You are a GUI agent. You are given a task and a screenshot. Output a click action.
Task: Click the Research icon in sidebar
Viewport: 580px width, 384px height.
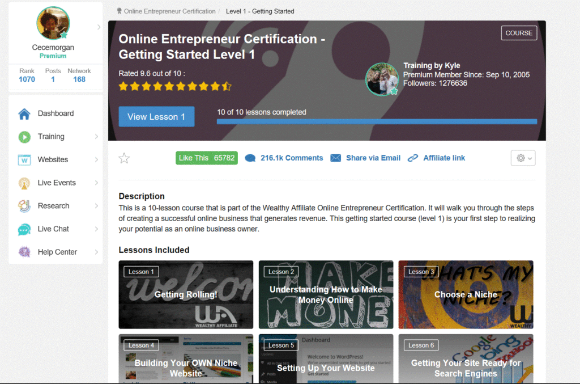pyautogui.click(x=24, y=206)
